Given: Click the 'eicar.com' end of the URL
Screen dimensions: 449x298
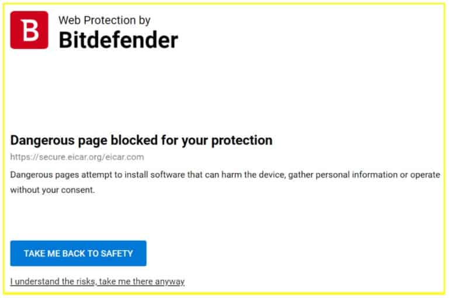Looking at the screenshot, I should [125, 157].
